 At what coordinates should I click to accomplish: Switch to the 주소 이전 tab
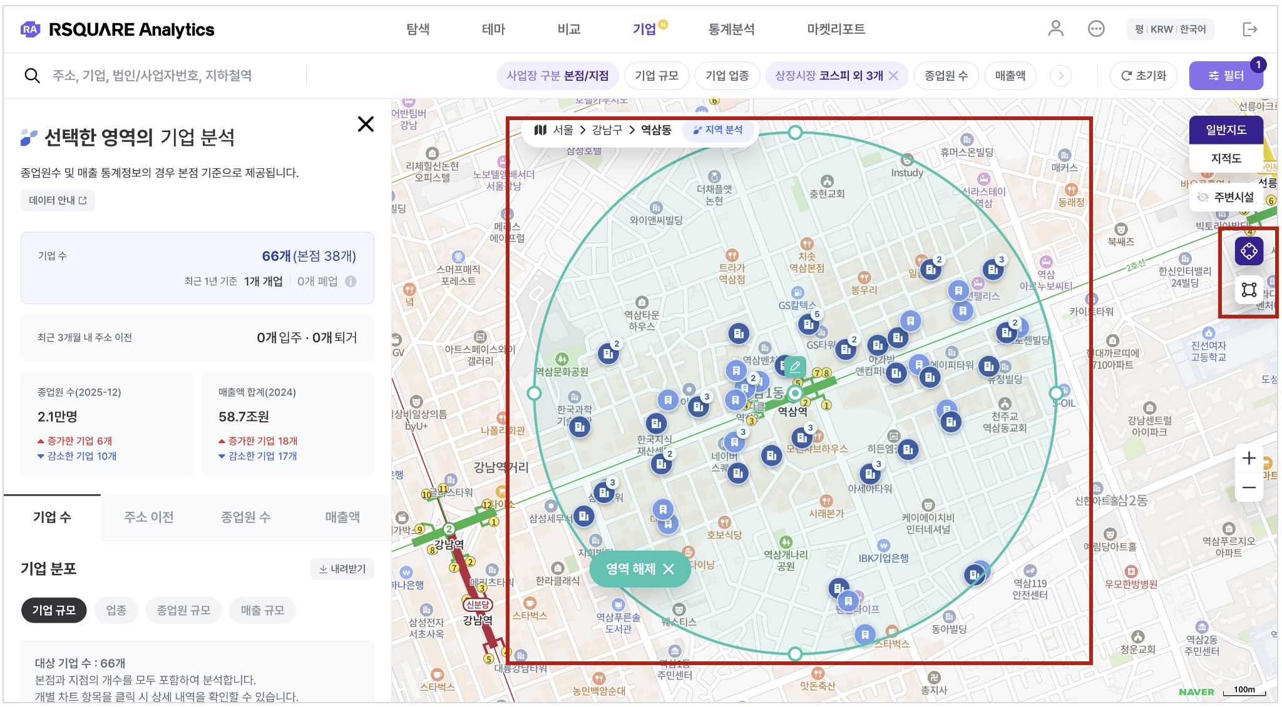148,517
